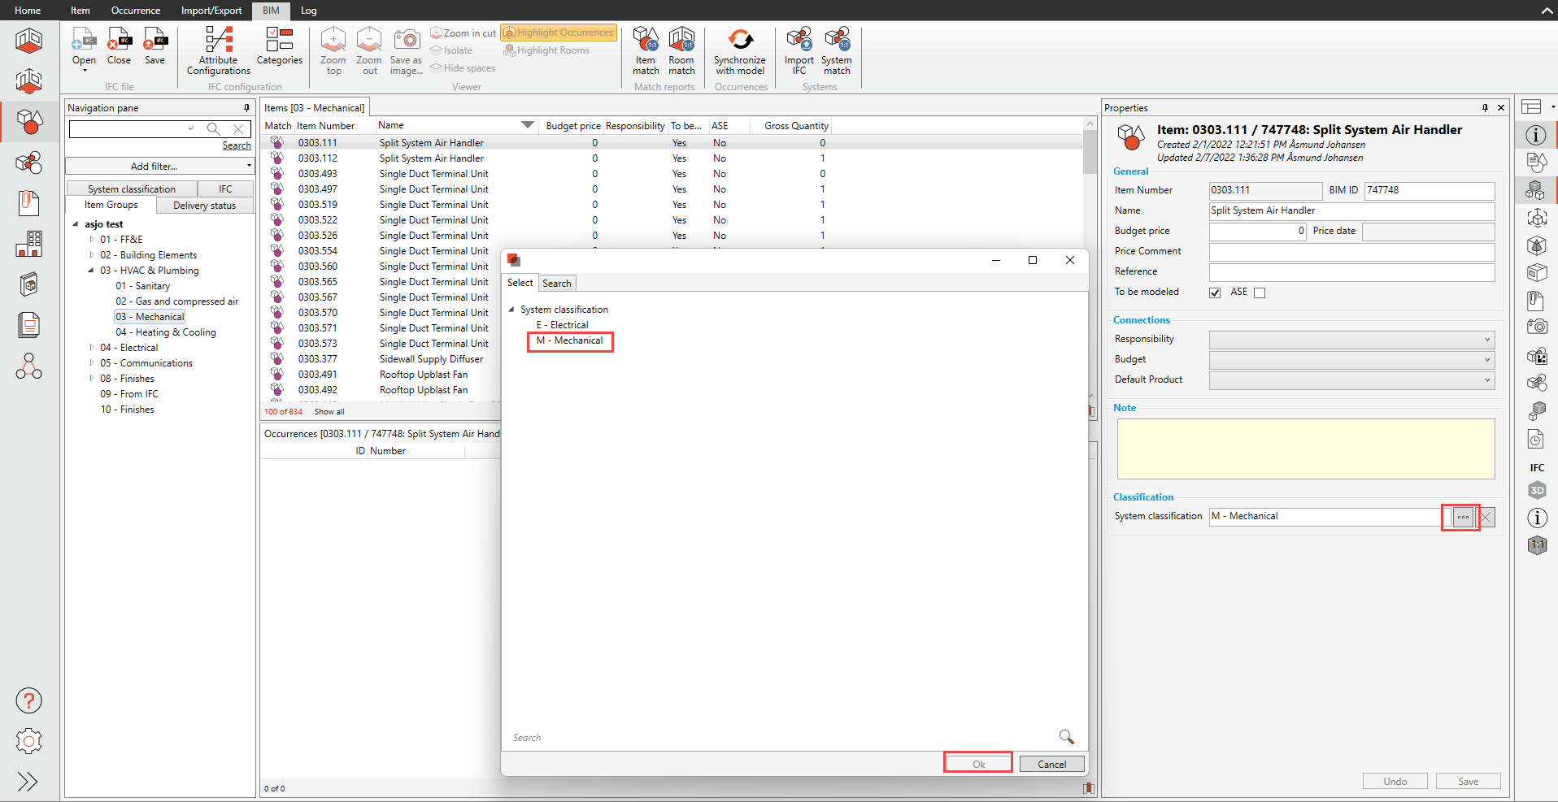Click the yellow Note text area
The image size is (1558, 802).
tap(1305, 449)
